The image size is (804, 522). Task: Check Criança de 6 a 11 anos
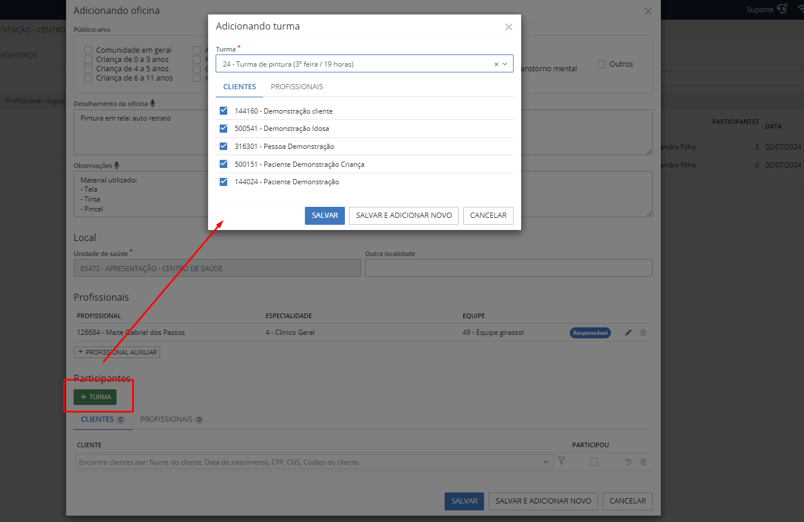click(x=88, y=78)
